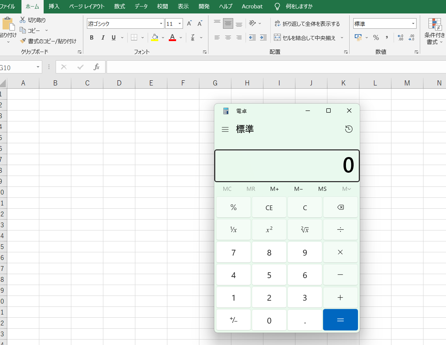Click calculator x squared button
446x345 pixels.
pyautogui.click(x=269, y=230)
